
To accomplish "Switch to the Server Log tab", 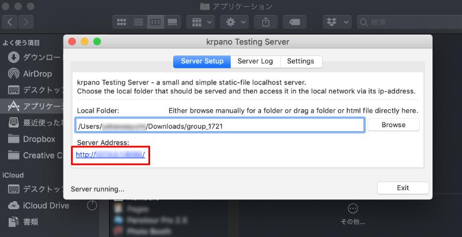I will coord(255,61).
